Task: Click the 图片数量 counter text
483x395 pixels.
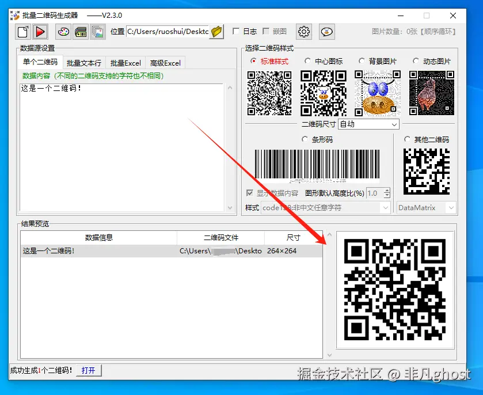Action: [414, 32]
